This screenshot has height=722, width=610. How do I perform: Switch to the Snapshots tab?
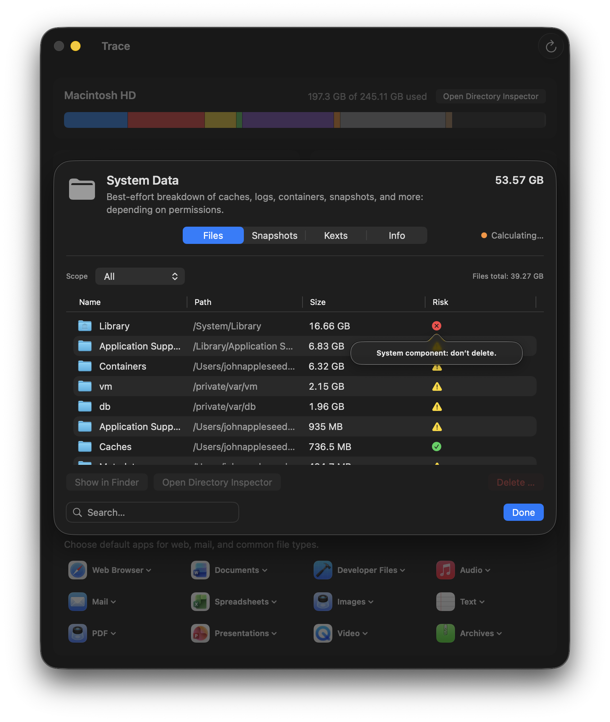point(274,235)
